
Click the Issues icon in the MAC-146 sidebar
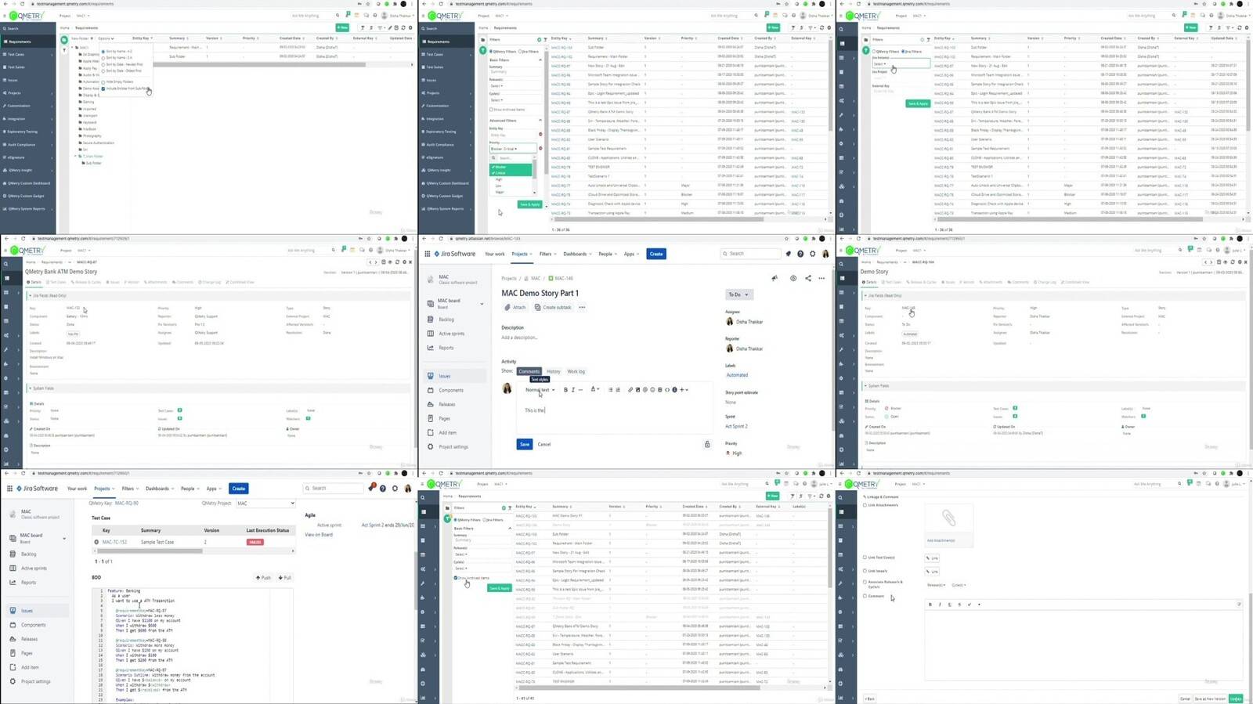click(430, 376)
